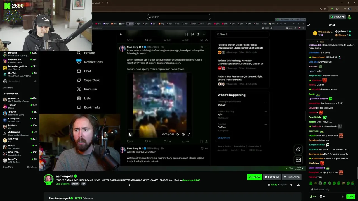This screenshot has height=201, width=358.
Task: Open Premium in X sidebar
Action: pyautogui.click(x=87, y=89)
